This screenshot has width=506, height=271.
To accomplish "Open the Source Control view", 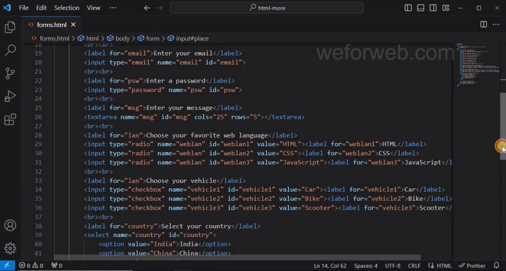I will point(10,73).
